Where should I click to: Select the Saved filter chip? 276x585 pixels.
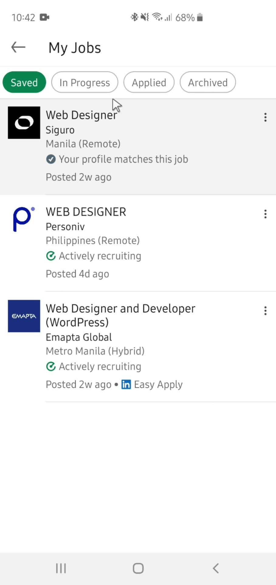point(24,82)
